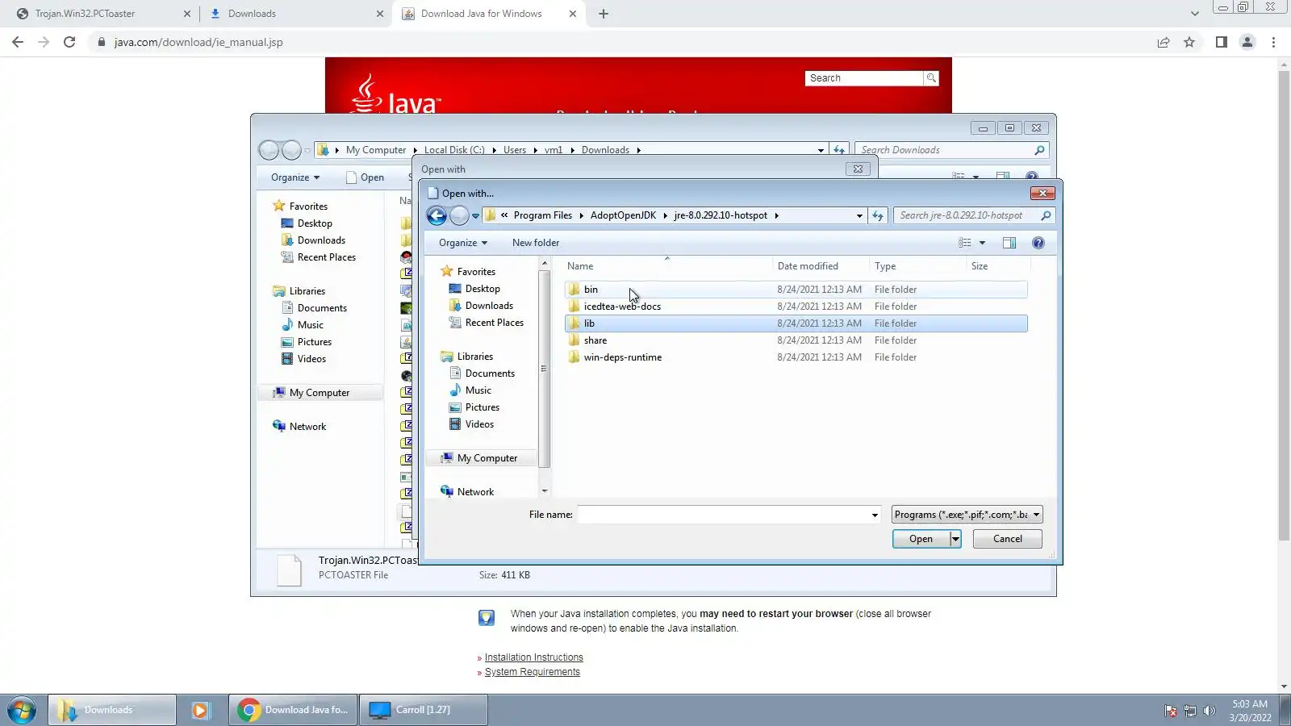
Task: Click Open in Downloads window toolbar
Action: pyautogui.click(x=366, y=177)
